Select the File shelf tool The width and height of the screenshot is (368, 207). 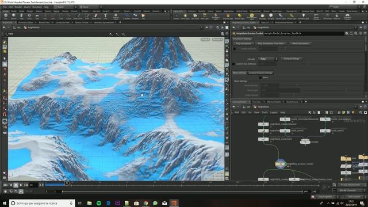pyautogui.click(x=143, y=16)
